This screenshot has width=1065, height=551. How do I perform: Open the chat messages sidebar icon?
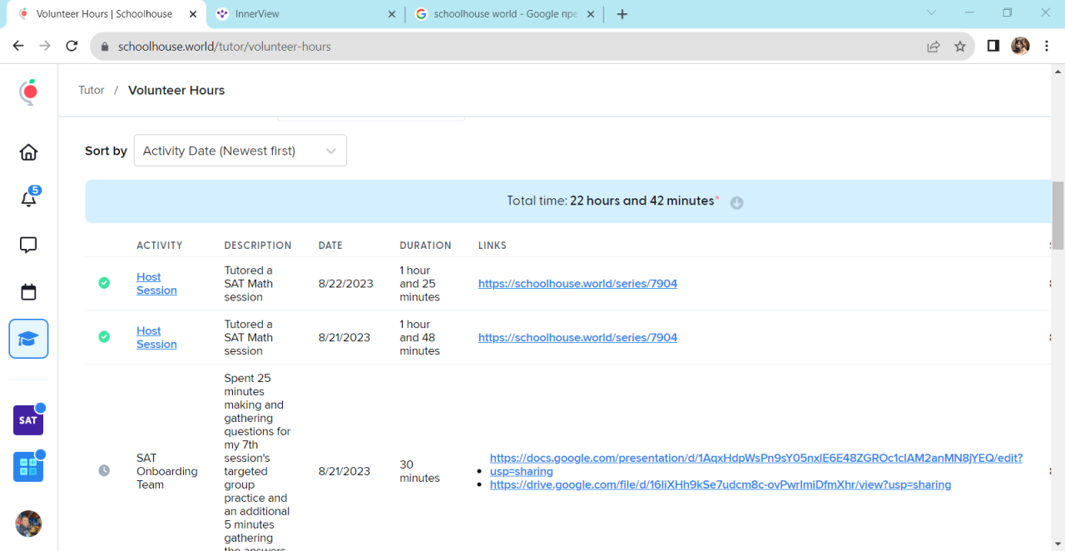pos(28,245)
